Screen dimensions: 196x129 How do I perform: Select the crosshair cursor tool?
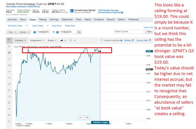(9, 46)
